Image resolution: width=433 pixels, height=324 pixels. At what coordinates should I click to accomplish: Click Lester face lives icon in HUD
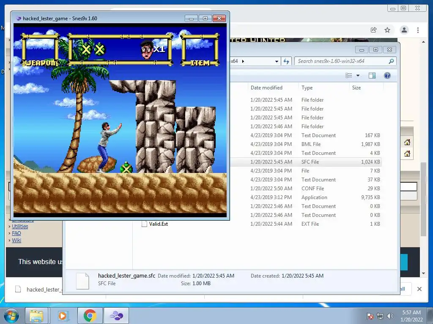[x=147, y=50]
